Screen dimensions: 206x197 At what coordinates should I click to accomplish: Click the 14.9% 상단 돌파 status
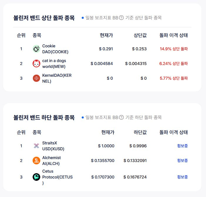[x=174, y=49]
